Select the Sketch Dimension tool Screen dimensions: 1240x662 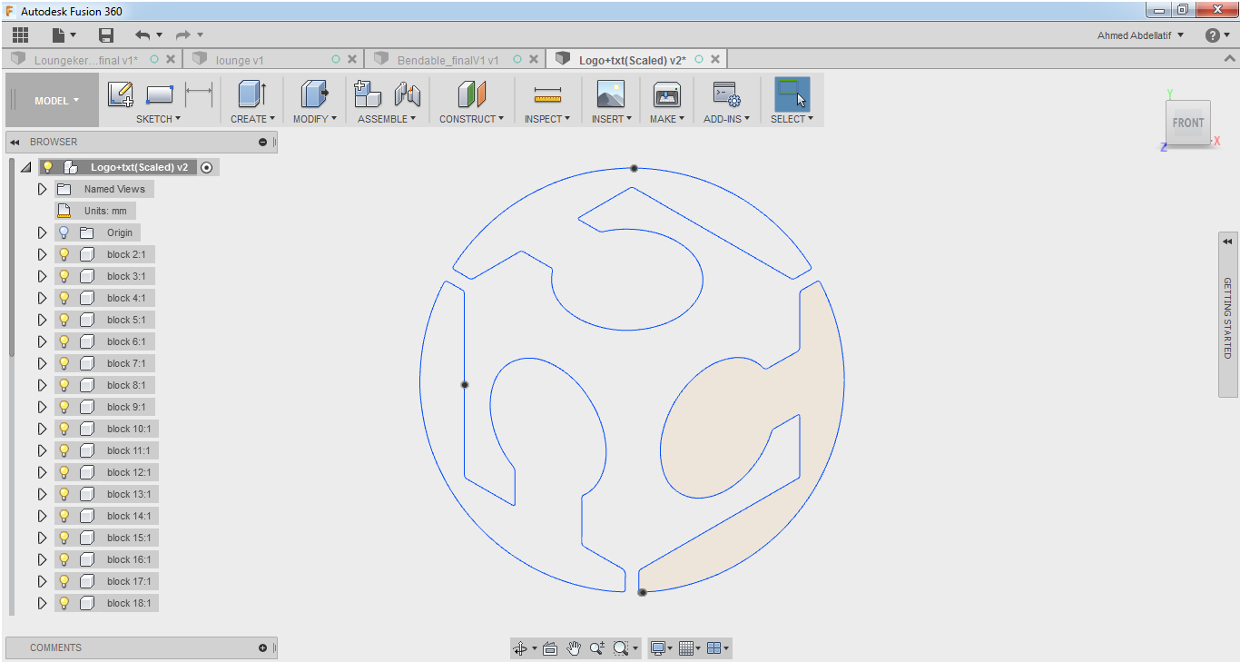point(198,94)
